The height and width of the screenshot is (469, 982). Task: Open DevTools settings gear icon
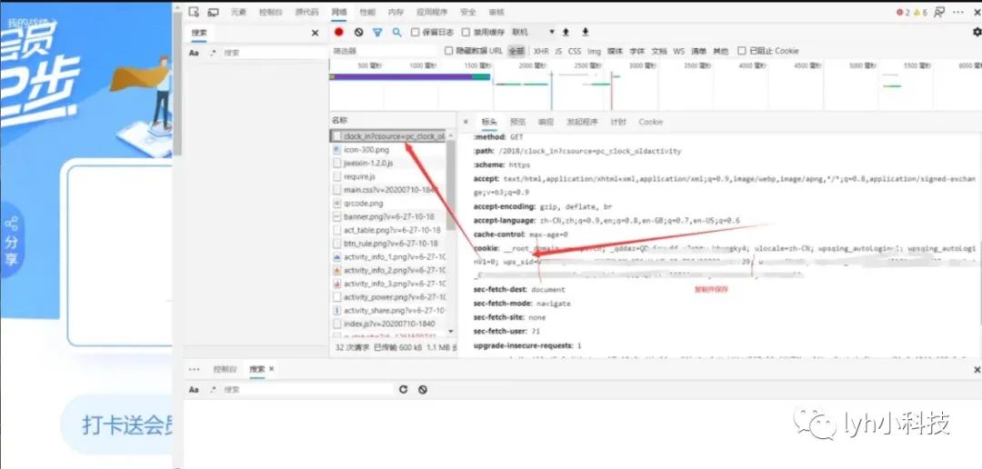click(x=977, y=32)
